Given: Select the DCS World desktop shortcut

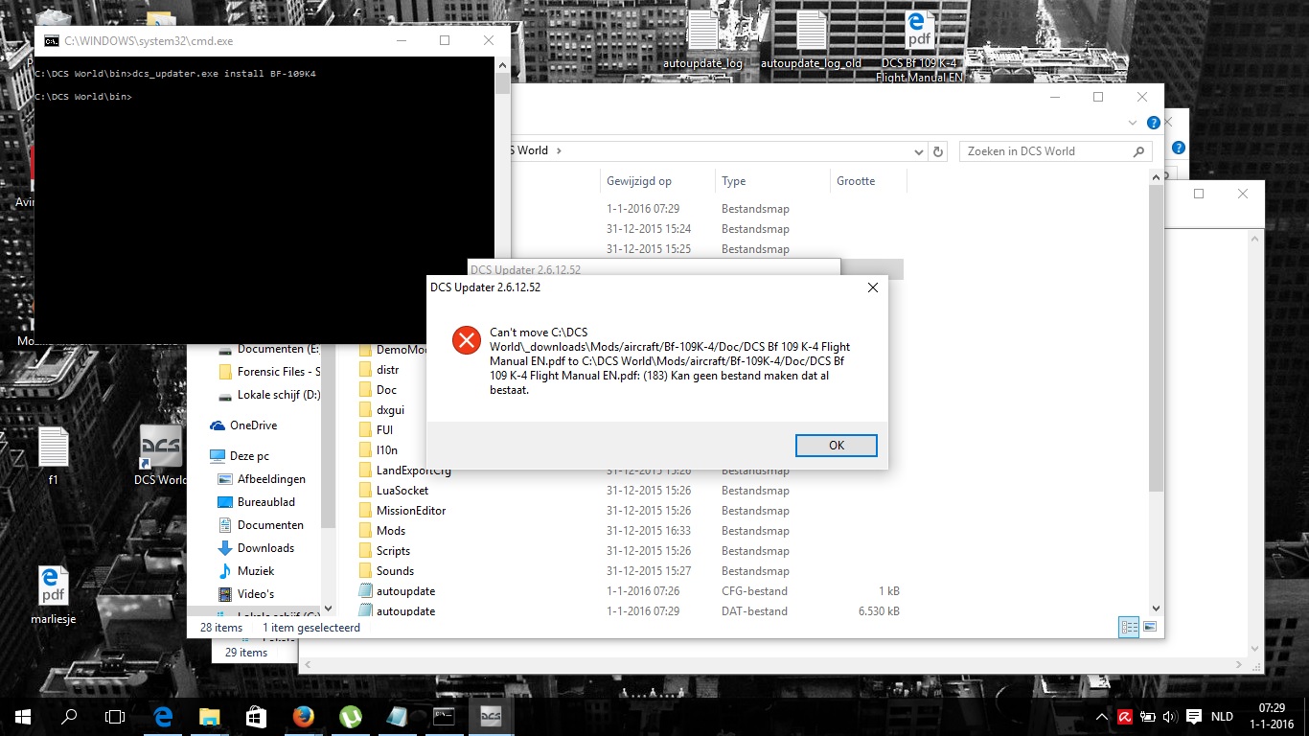Looking at the screenshot, I should click(x=160, y=456).
